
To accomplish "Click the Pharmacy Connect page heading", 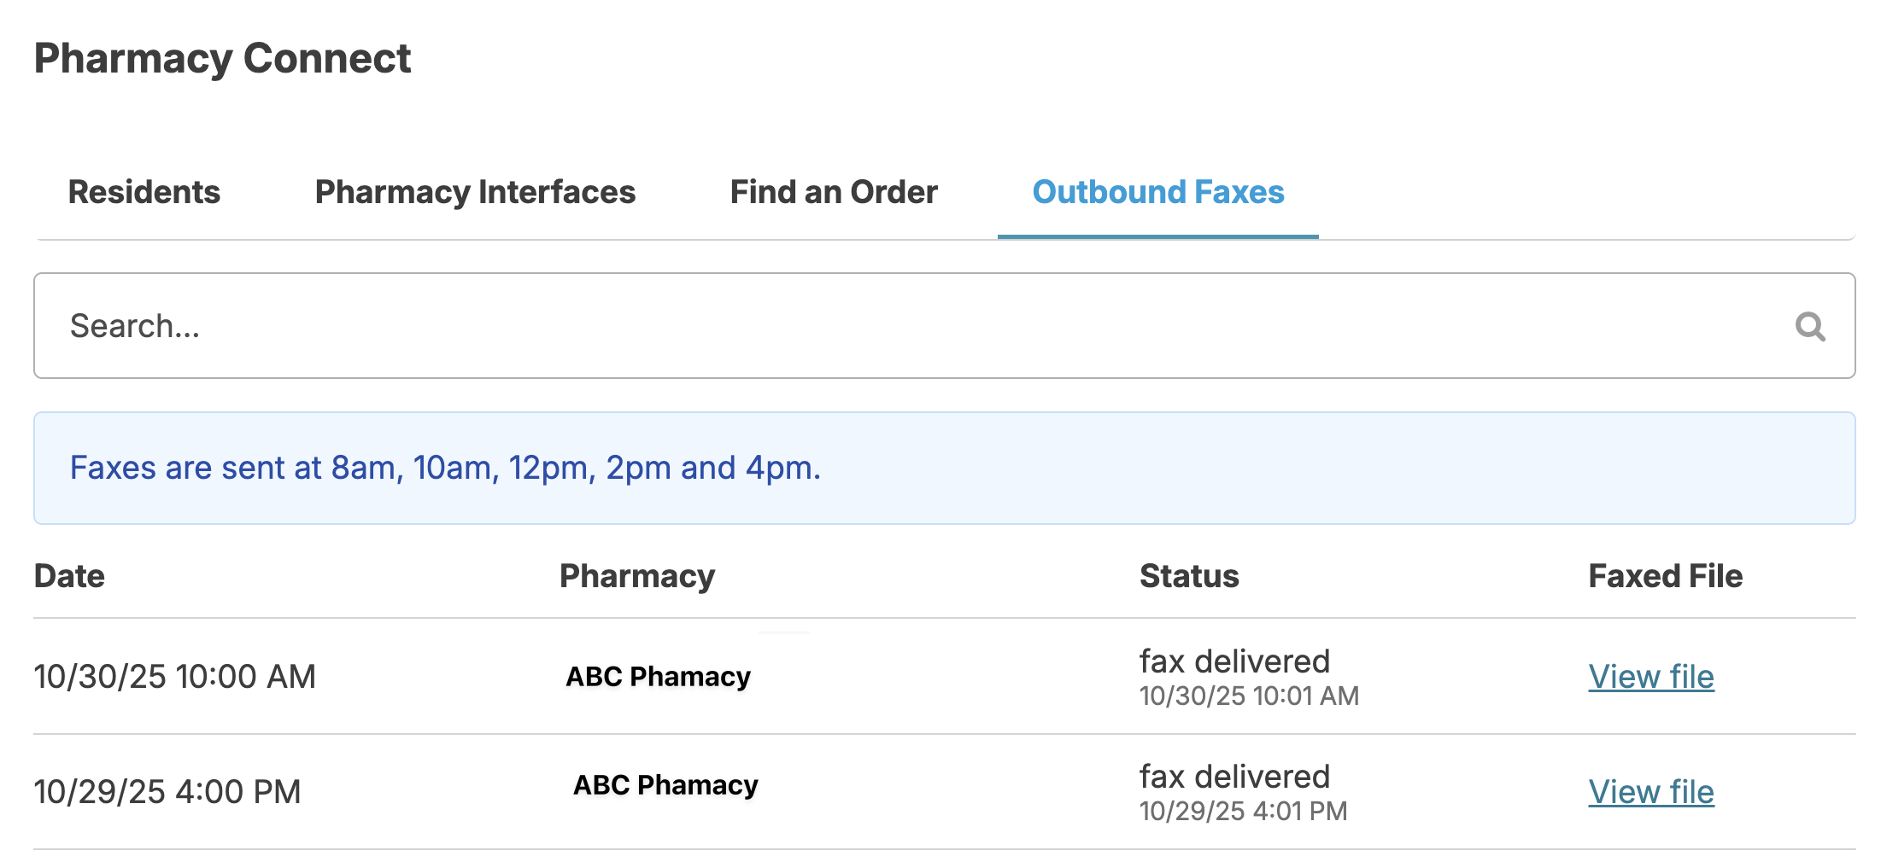I will click(x=222, y=58).
